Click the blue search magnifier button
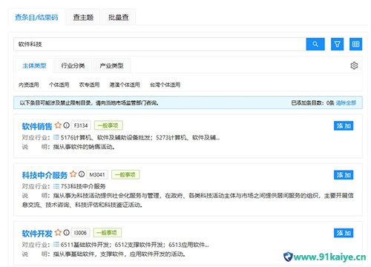This screenshot has width=371, height=267. coord(315,44)
